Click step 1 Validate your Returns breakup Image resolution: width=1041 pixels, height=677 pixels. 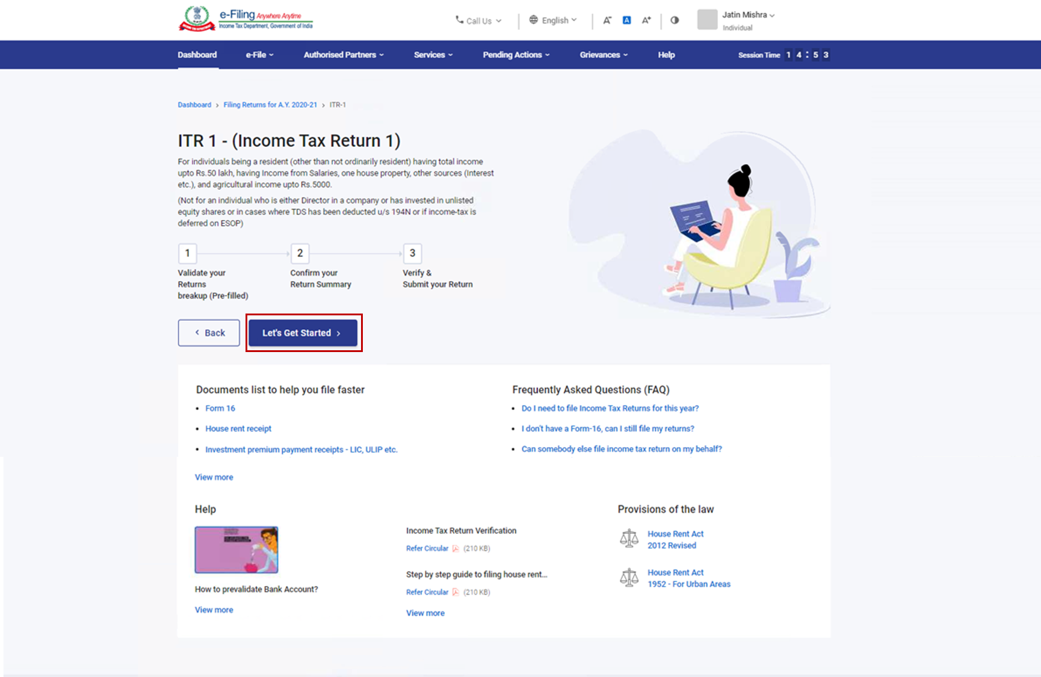point(187,253)
